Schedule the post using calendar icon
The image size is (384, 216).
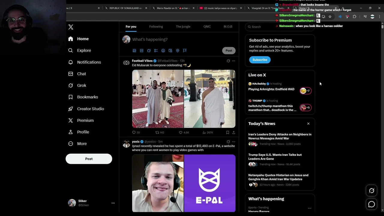(170, 51)
